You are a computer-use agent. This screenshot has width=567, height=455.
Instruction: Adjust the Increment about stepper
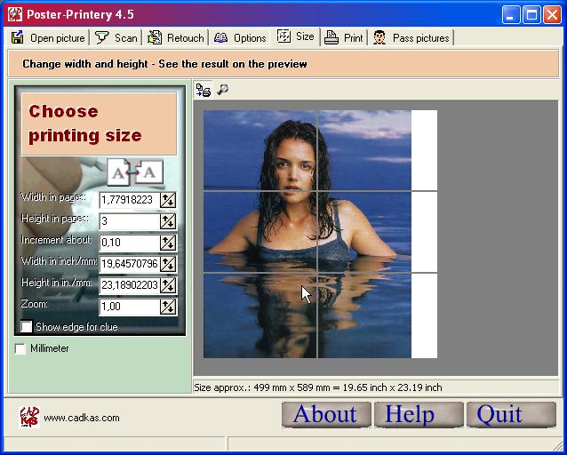[168, 243]
